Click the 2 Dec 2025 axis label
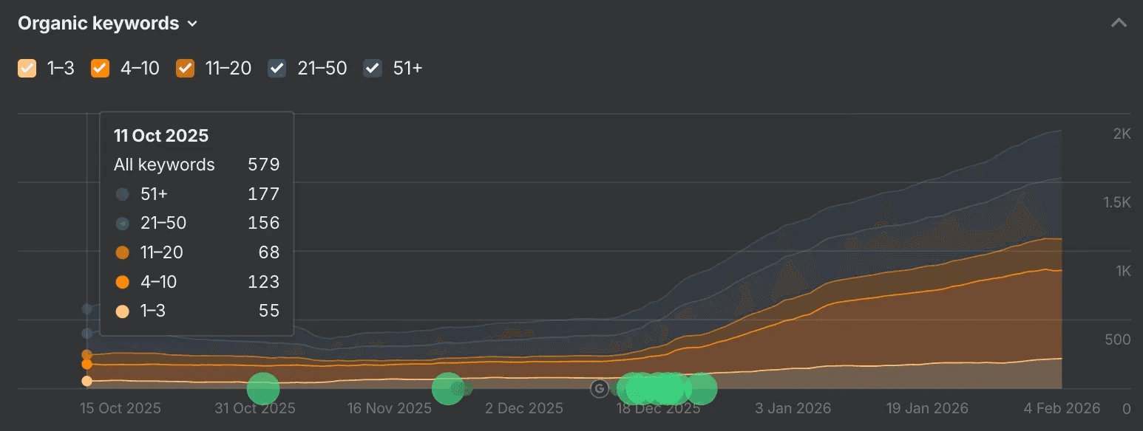The height and width of the screenshot is (431, 1143). point(524,408)
